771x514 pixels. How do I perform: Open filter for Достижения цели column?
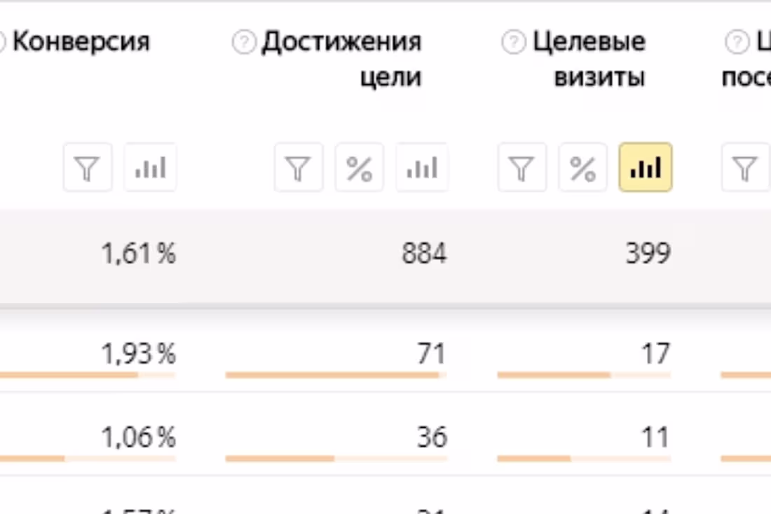coord(299,168)
